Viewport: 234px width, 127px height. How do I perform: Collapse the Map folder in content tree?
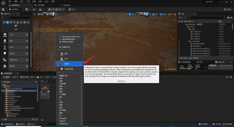coord(5,112)
